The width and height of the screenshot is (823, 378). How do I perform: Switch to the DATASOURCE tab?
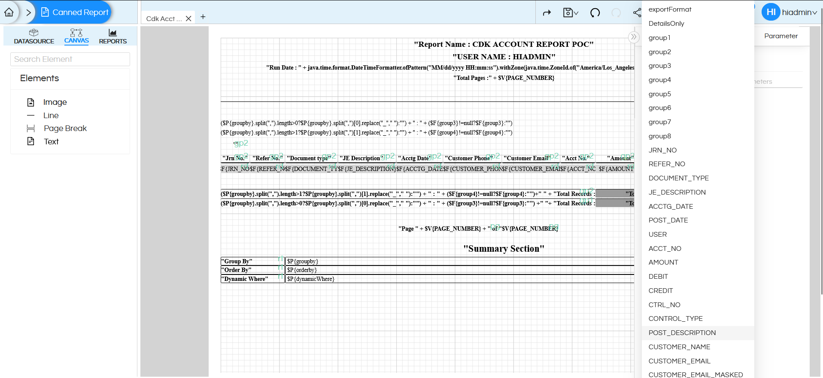point(34,37)
